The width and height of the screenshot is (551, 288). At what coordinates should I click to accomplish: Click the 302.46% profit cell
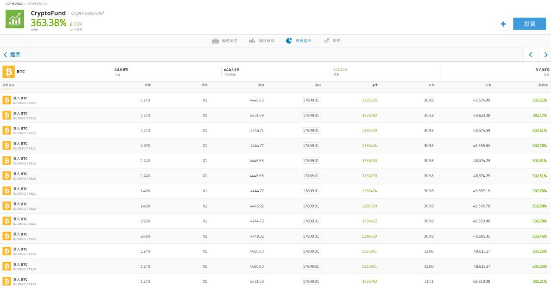coord(539,236)
